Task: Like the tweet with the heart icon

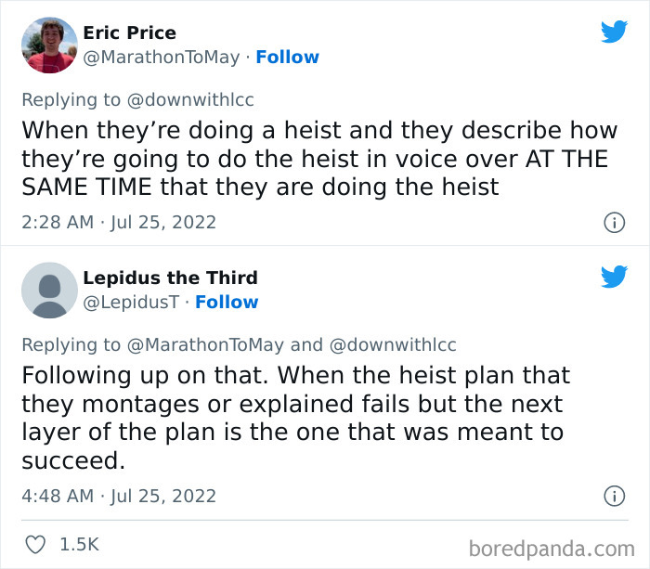Action: coord(33,545)
